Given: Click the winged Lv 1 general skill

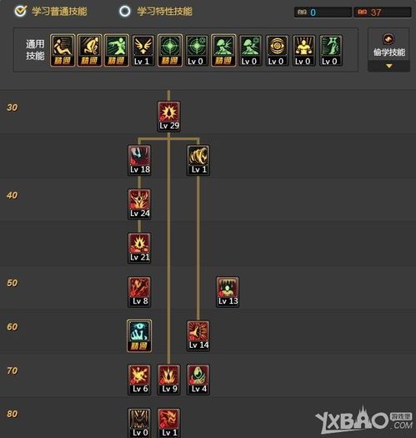Looking at the screenshot, I should (143, 51).
